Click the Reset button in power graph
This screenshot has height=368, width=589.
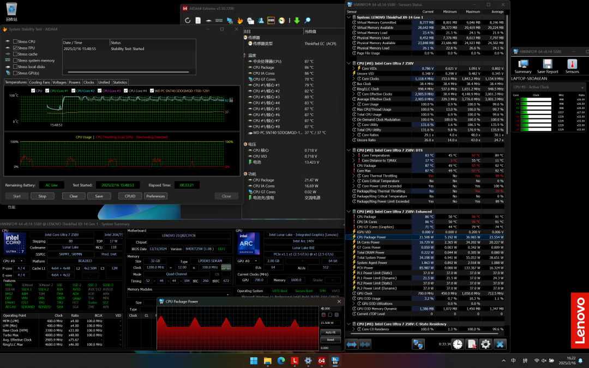330,340
